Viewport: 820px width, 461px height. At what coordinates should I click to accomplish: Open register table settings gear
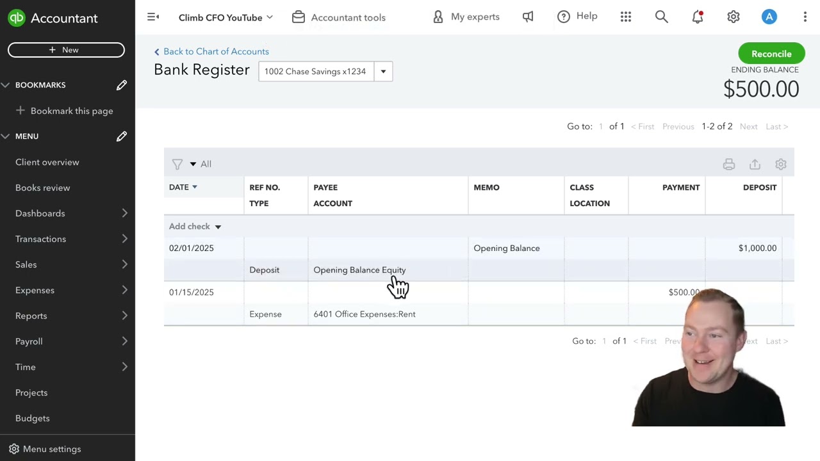tap(781, 165)
